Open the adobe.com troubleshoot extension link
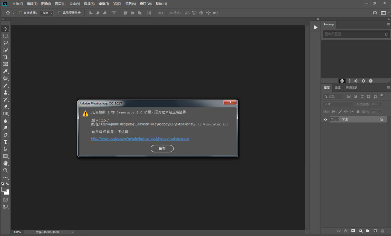The image size is (391, 236). (140, 139)
